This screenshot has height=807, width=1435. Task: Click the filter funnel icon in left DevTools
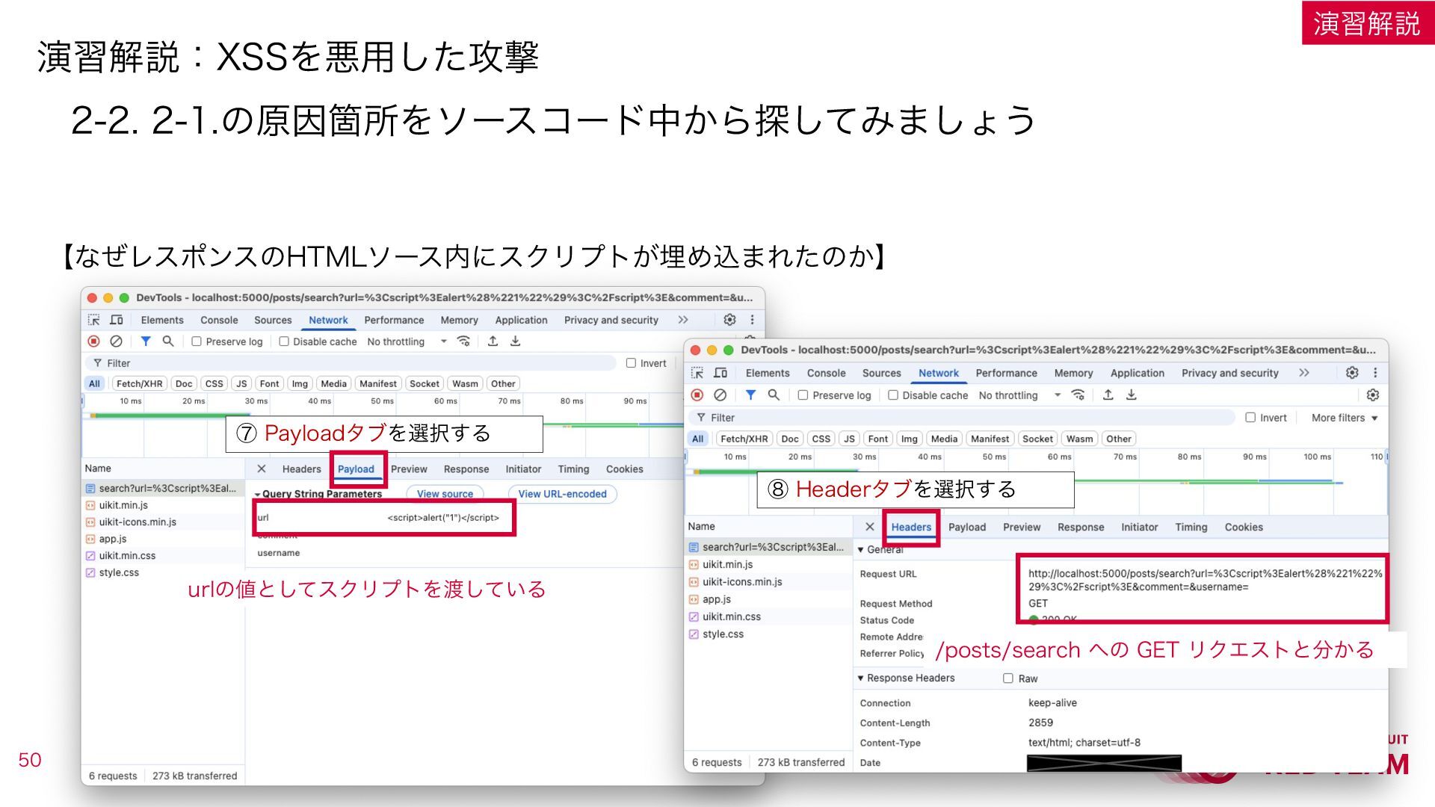click(x=146, y=341)
